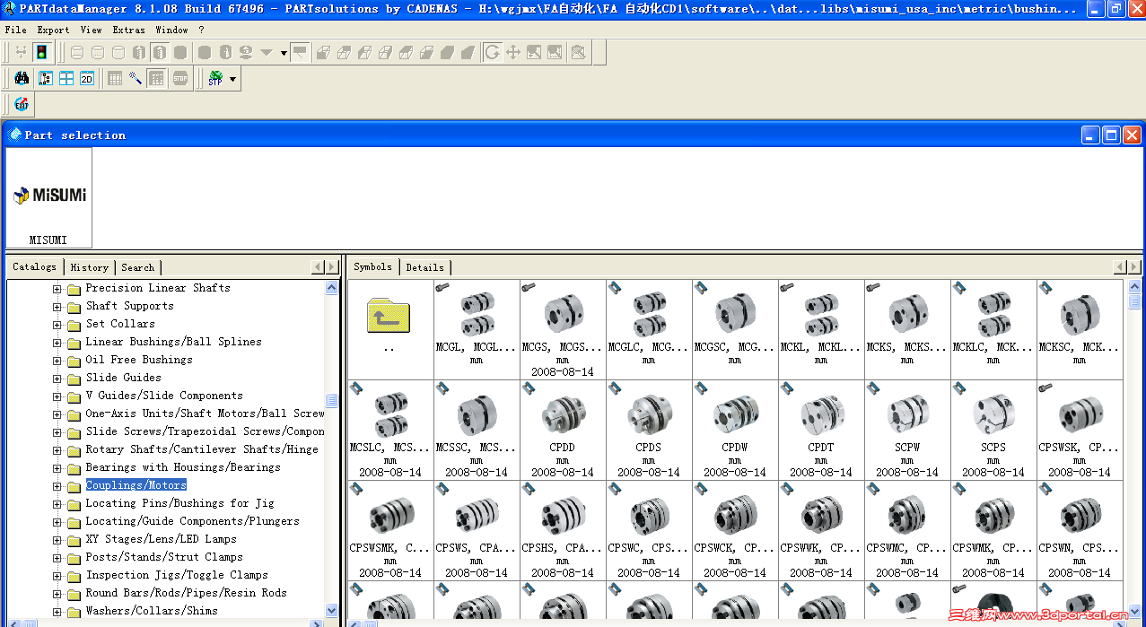Viewport: 1146px width, 627px height.
Task: Expand the Slide Guides node
Action: (x=57, y=379)
